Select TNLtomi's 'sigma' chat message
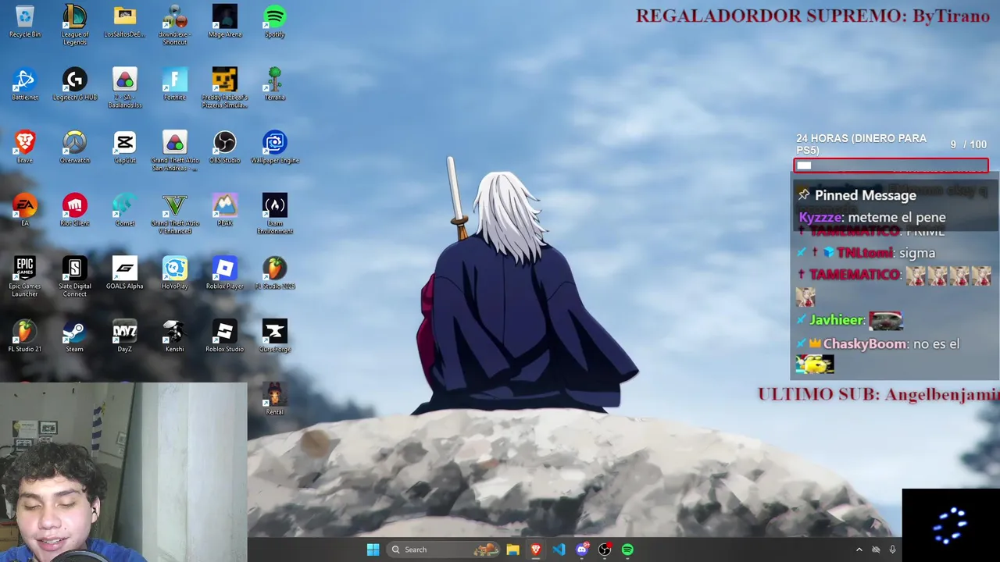 (x=866, y=253)
